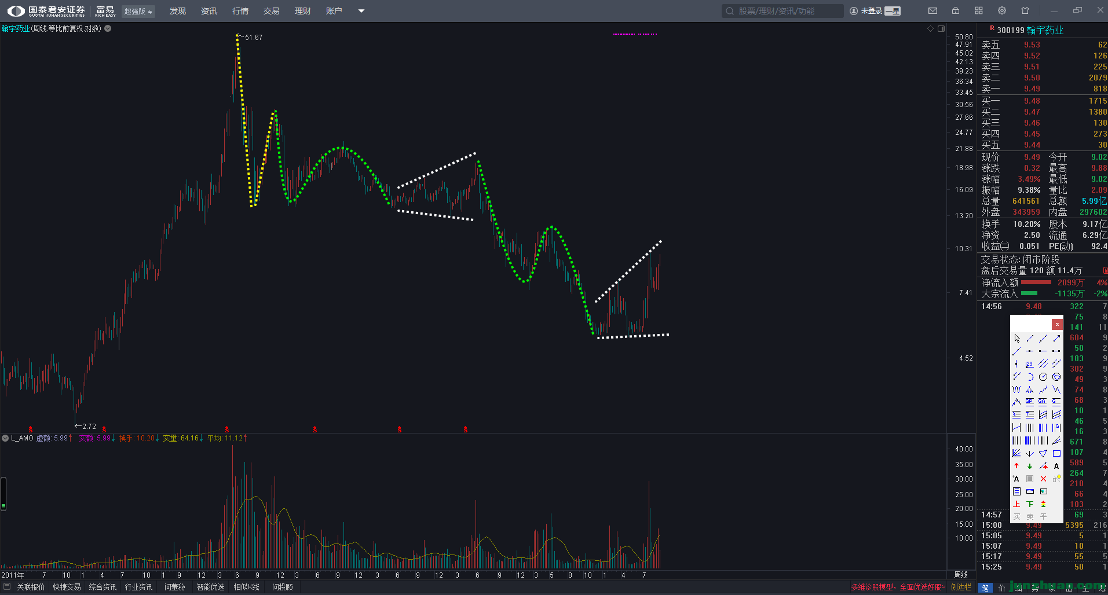
Task: Click the green 下 marker tool
Action: (x=1029, y=504)
